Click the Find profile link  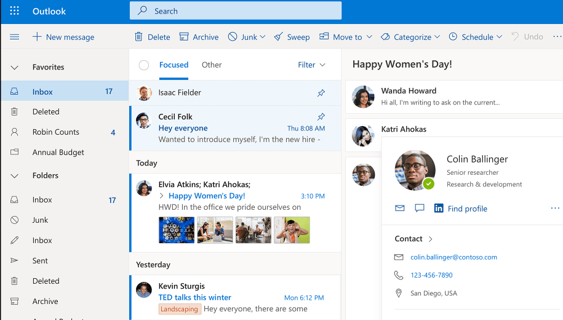click(467, 209)
